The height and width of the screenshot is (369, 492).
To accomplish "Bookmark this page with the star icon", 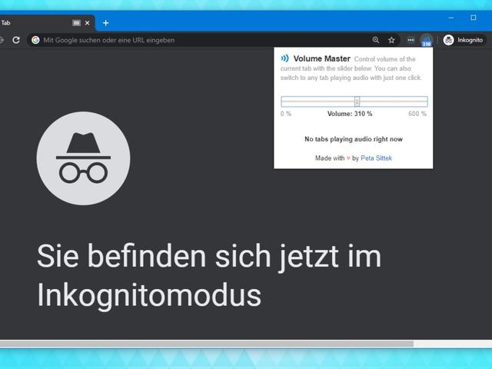I will point(391,40).
